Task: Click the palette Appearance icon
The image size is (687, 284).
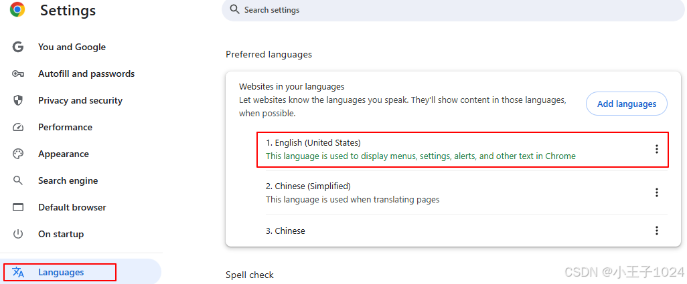Action: click(17, 154)
